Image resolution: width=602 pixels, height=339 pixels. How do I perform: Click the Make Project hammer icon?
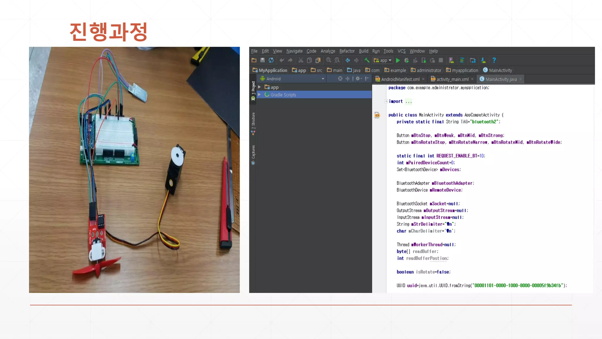point(367,60)
